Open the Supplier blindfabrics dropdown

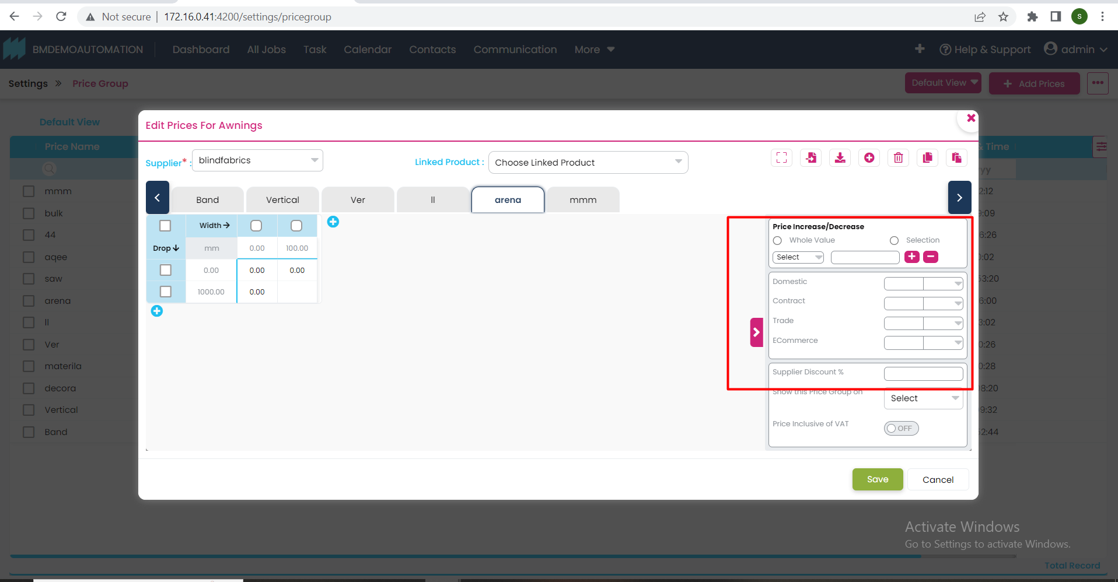[x=257, y=160]
